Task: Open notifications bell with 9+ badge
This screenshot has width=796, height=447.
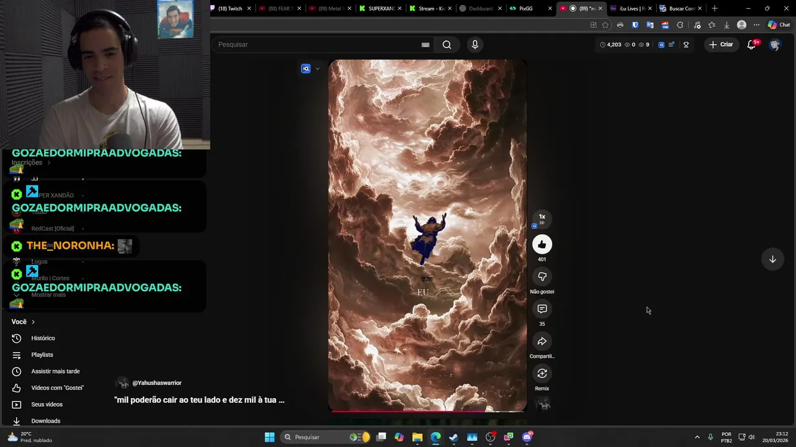Action: pos(752,45)
